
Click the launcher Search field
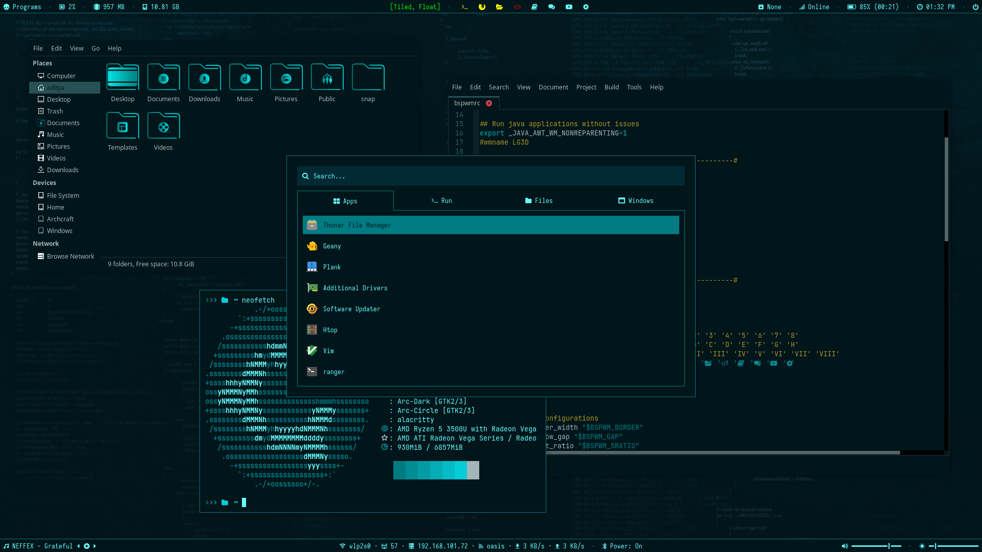[x=490, y=176]
